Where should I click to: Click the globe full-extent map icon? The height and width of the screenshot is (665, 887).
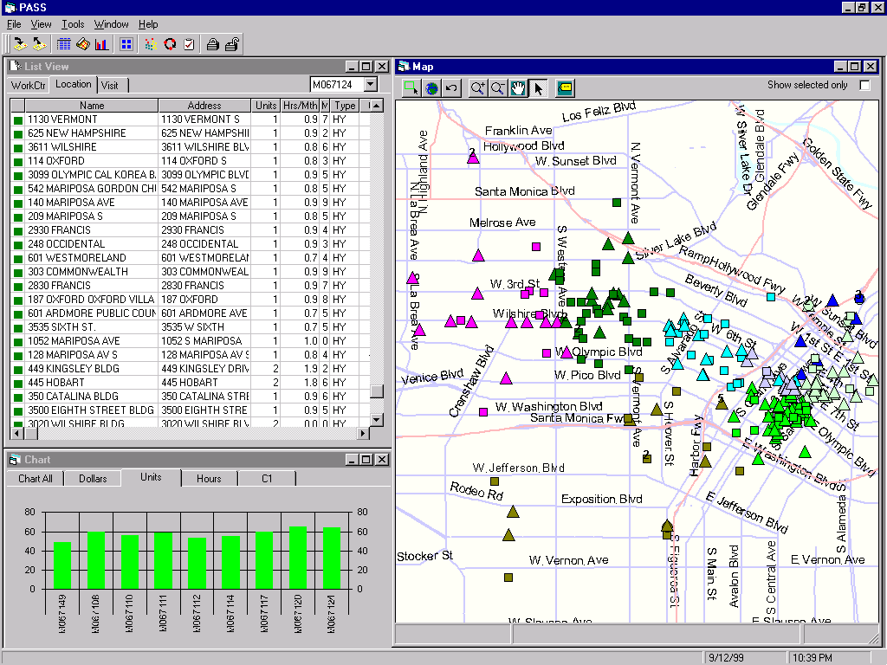431,88
